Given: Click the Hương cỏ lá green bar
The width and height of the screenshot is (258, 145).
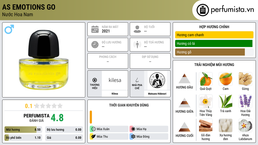Looking at the screenshot, I should [x=214, y=43].
